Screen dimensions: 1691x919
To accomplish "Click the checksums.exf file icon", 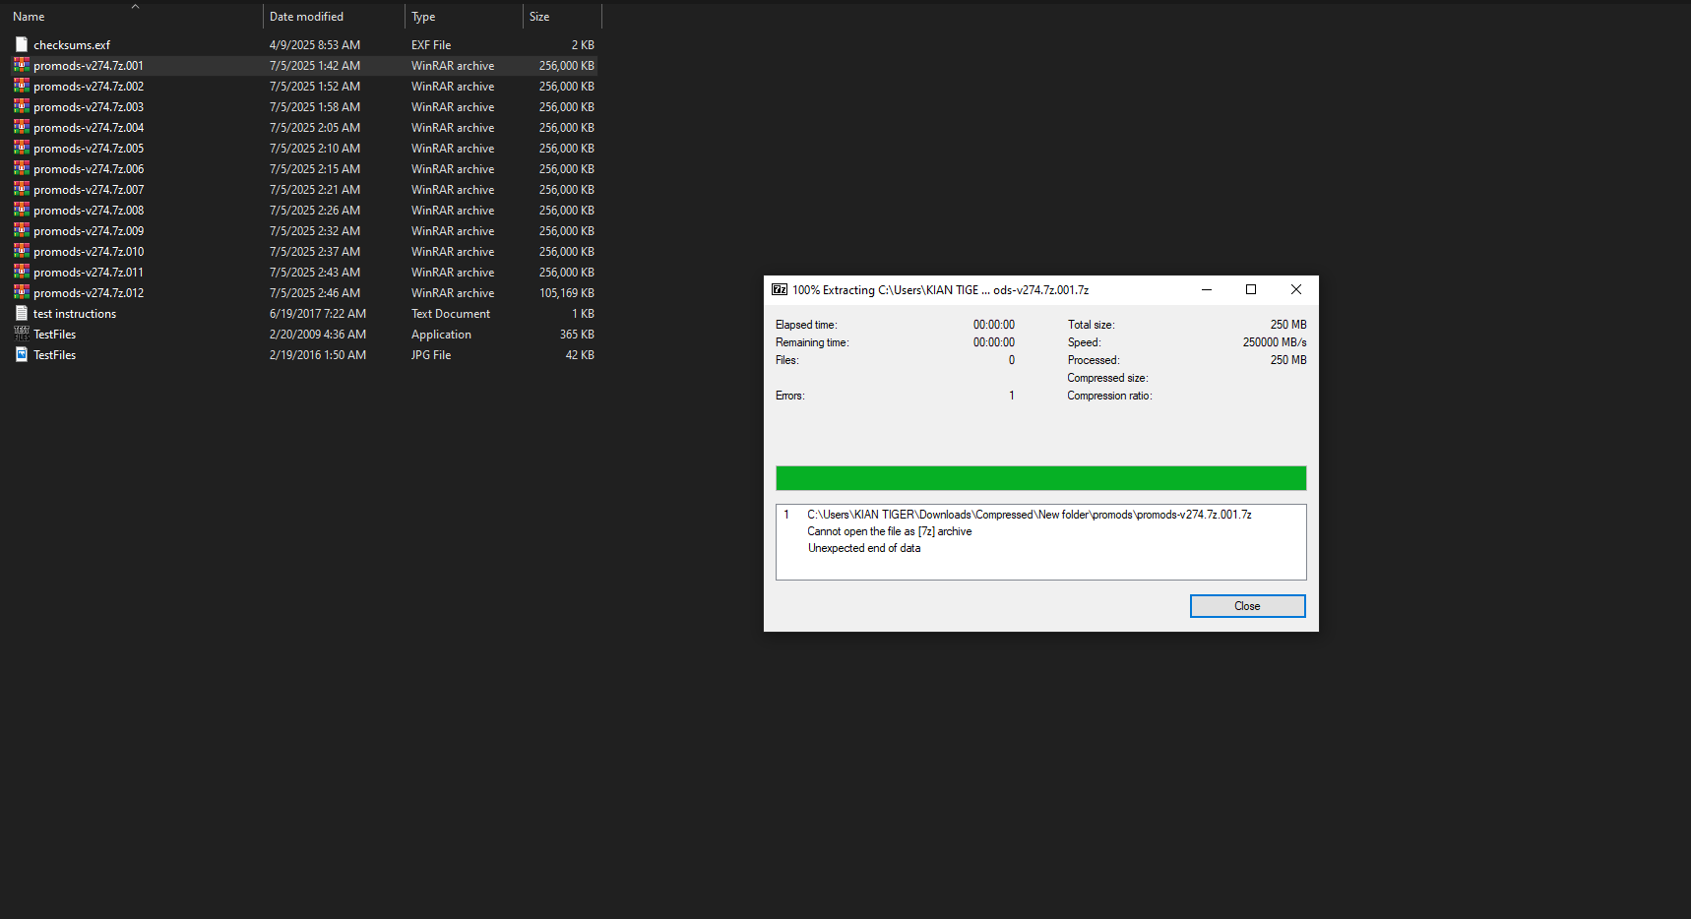I will [x=21, y=44].
